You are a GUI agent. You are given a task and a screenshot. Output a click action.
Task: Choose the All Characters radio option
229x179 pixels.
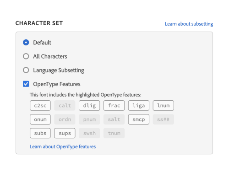[x=26, y=56]
